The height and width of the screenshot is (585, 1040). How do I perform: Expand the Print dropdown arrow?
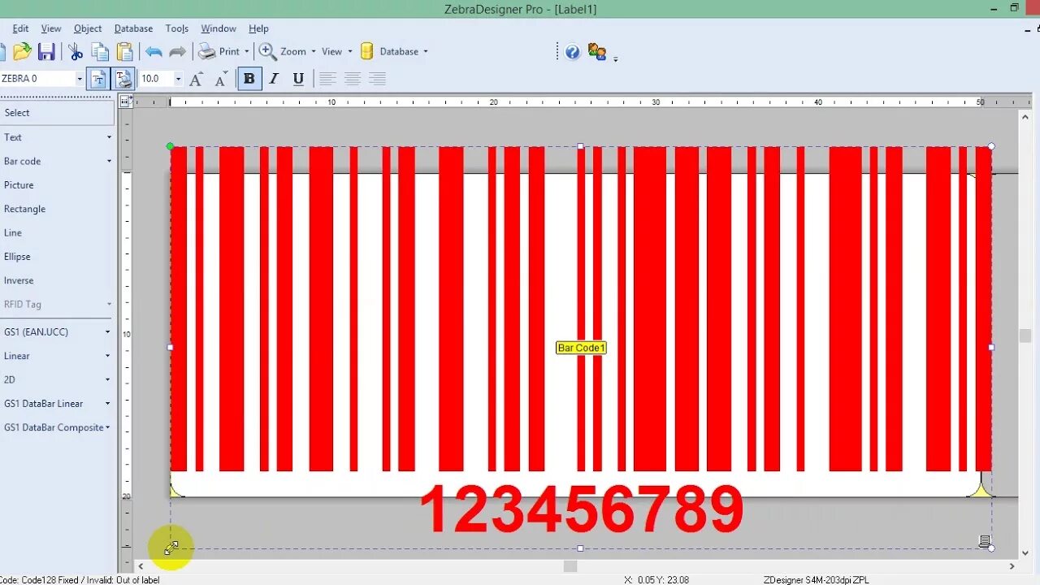[x=246, y=51]
